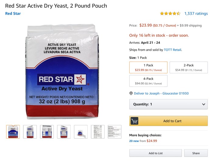Choose the 2-Pack size option
Screen dimensions: 213x162
pyautogui.click(x=188, y=67)
